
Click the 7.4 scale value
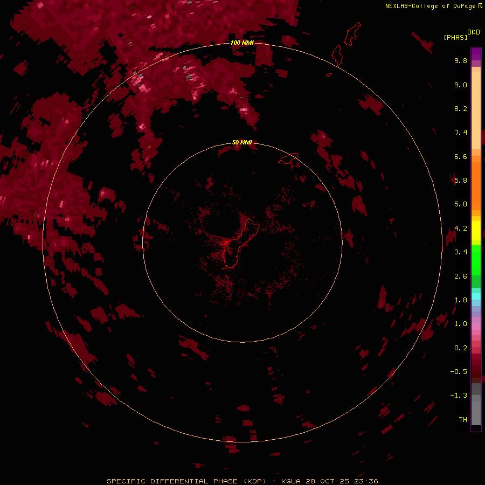click(461, 133)
